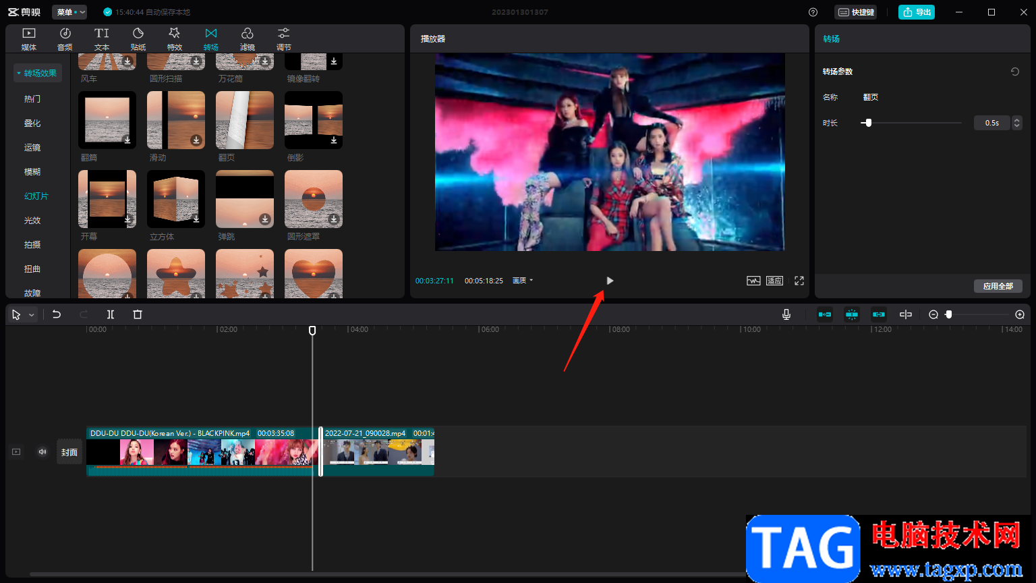Image resolution: width=1036 pixels, height=583 pixels.
Task: Start voice recording with the microphone icon
Action: click(x=786, y=314)
